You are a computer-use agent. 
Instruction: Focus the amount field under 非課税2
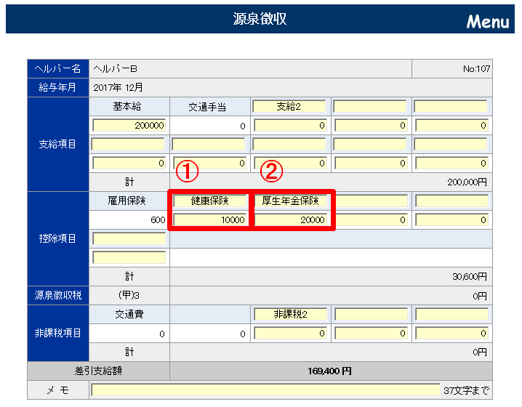(x=289, y=334)
